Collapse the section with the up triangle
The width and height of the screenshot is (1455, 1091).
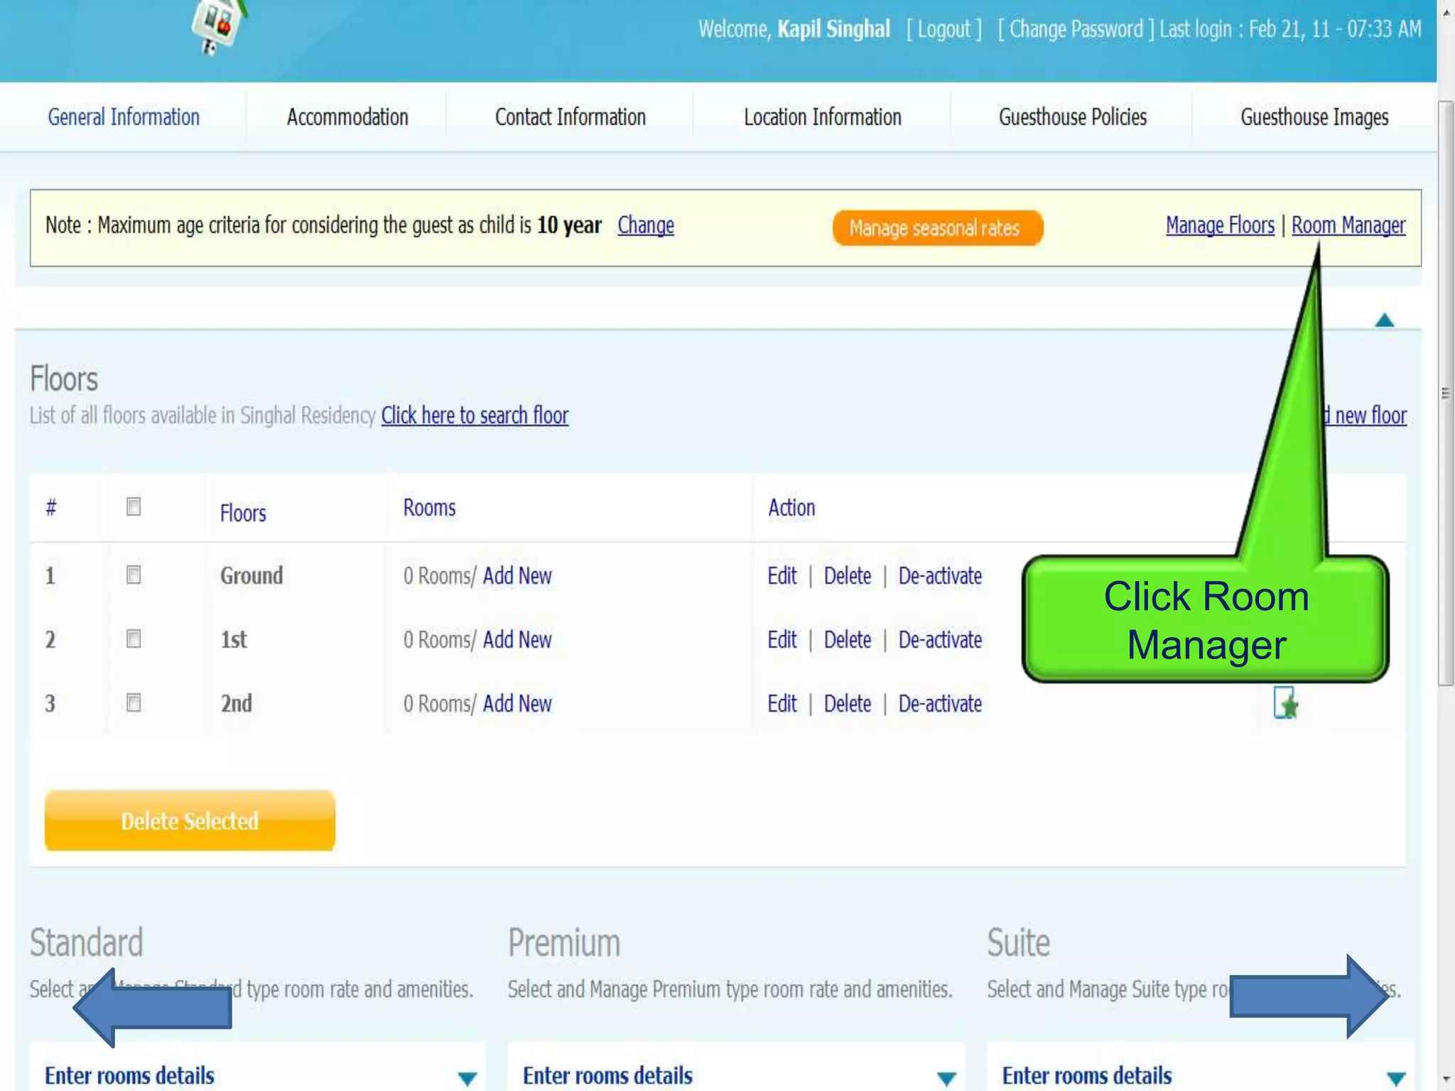(1384, 320)
